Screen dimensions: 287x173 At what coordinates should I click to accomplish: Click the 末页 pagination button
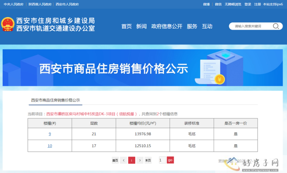pyautogui.click(x=148, y=160)
